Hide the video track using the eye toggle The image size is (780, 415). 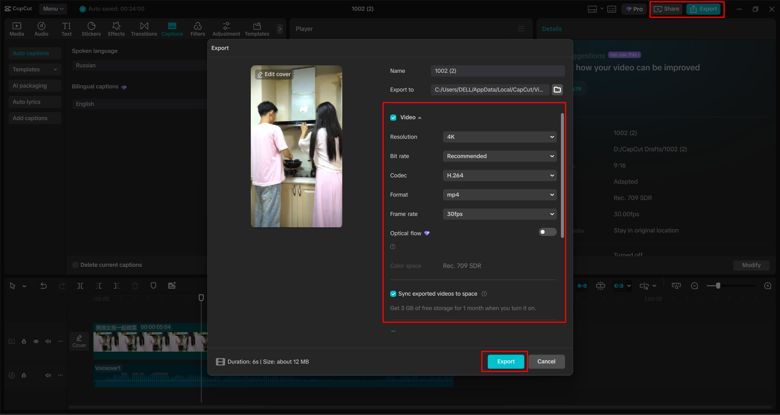click(x=36, y=342)
